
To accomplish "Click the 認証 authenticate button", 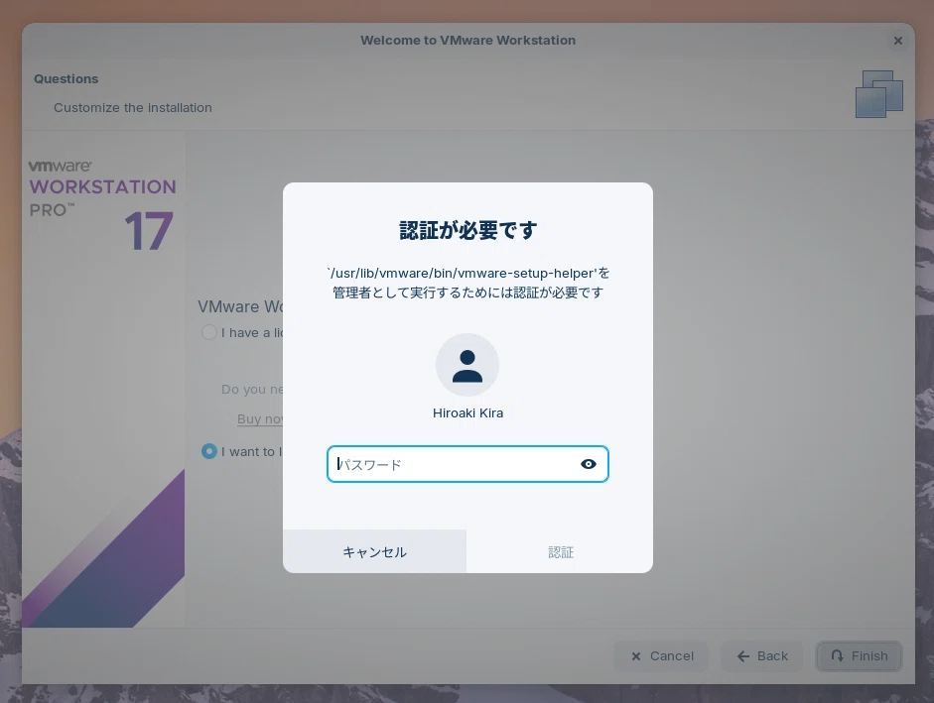I will [x=560, y=552].
